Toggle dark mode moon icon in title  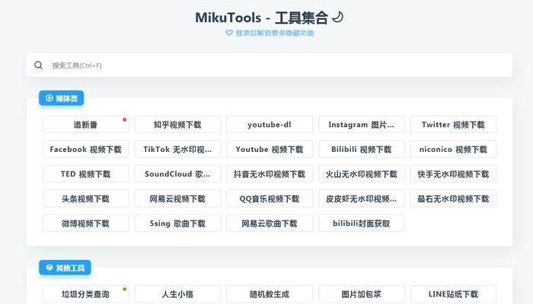[x=337, y=17]
